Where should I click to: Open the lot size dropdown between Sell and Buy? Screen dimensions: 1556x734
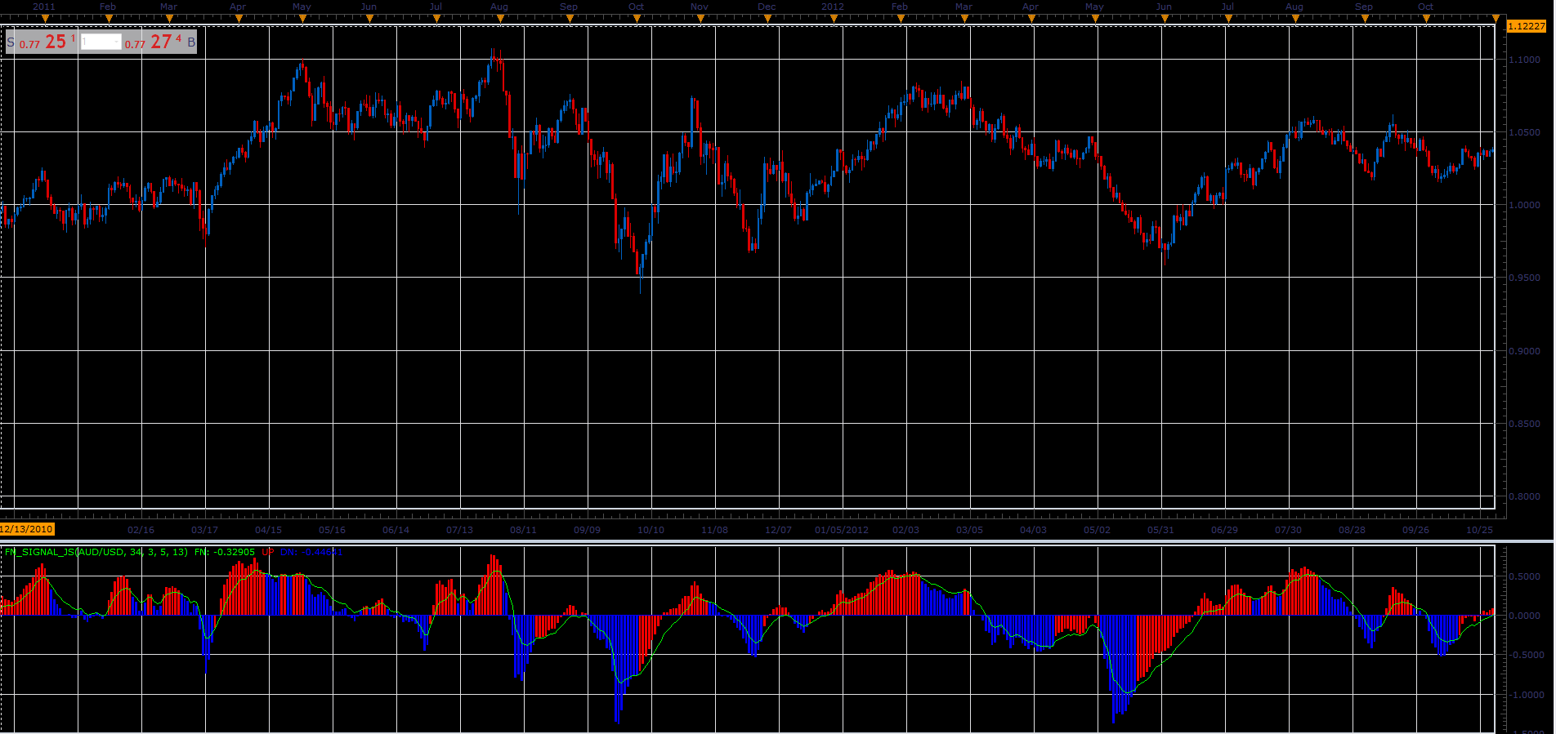(x=101, y=42)
